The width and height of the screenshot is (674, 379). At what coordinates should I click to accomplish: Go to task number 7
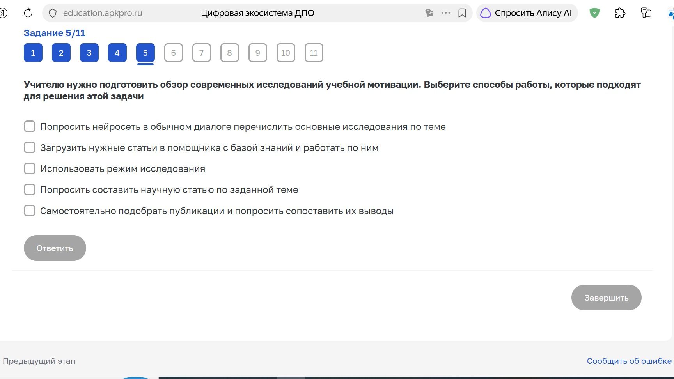point(202,53)
